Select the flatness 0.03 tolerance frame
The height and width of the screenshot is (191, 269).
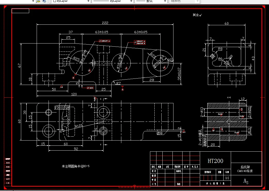point(90,88)
